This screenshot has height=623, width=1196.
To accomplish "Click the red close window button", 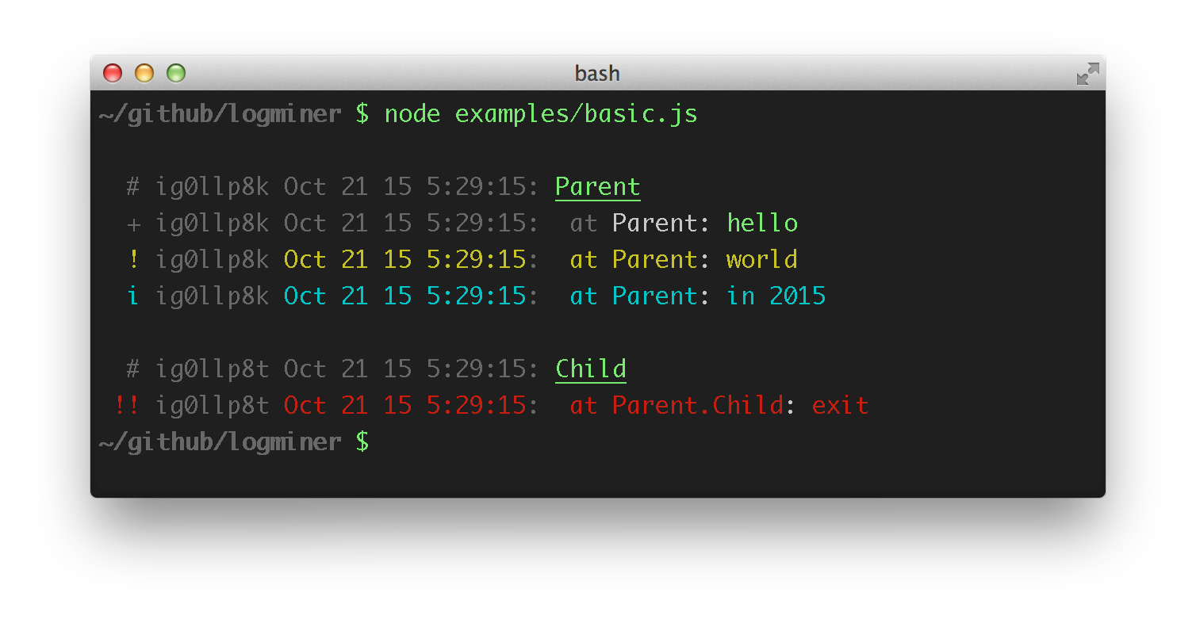I will click(x=113, y=73).
